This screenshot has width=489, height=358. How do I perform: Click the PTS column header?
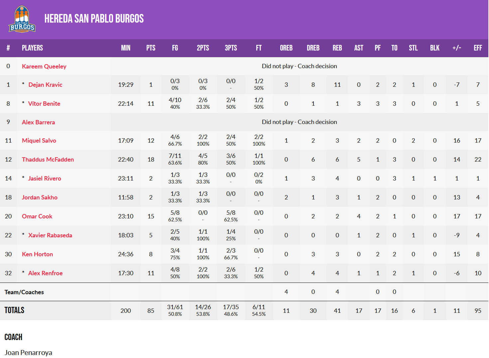151,48
